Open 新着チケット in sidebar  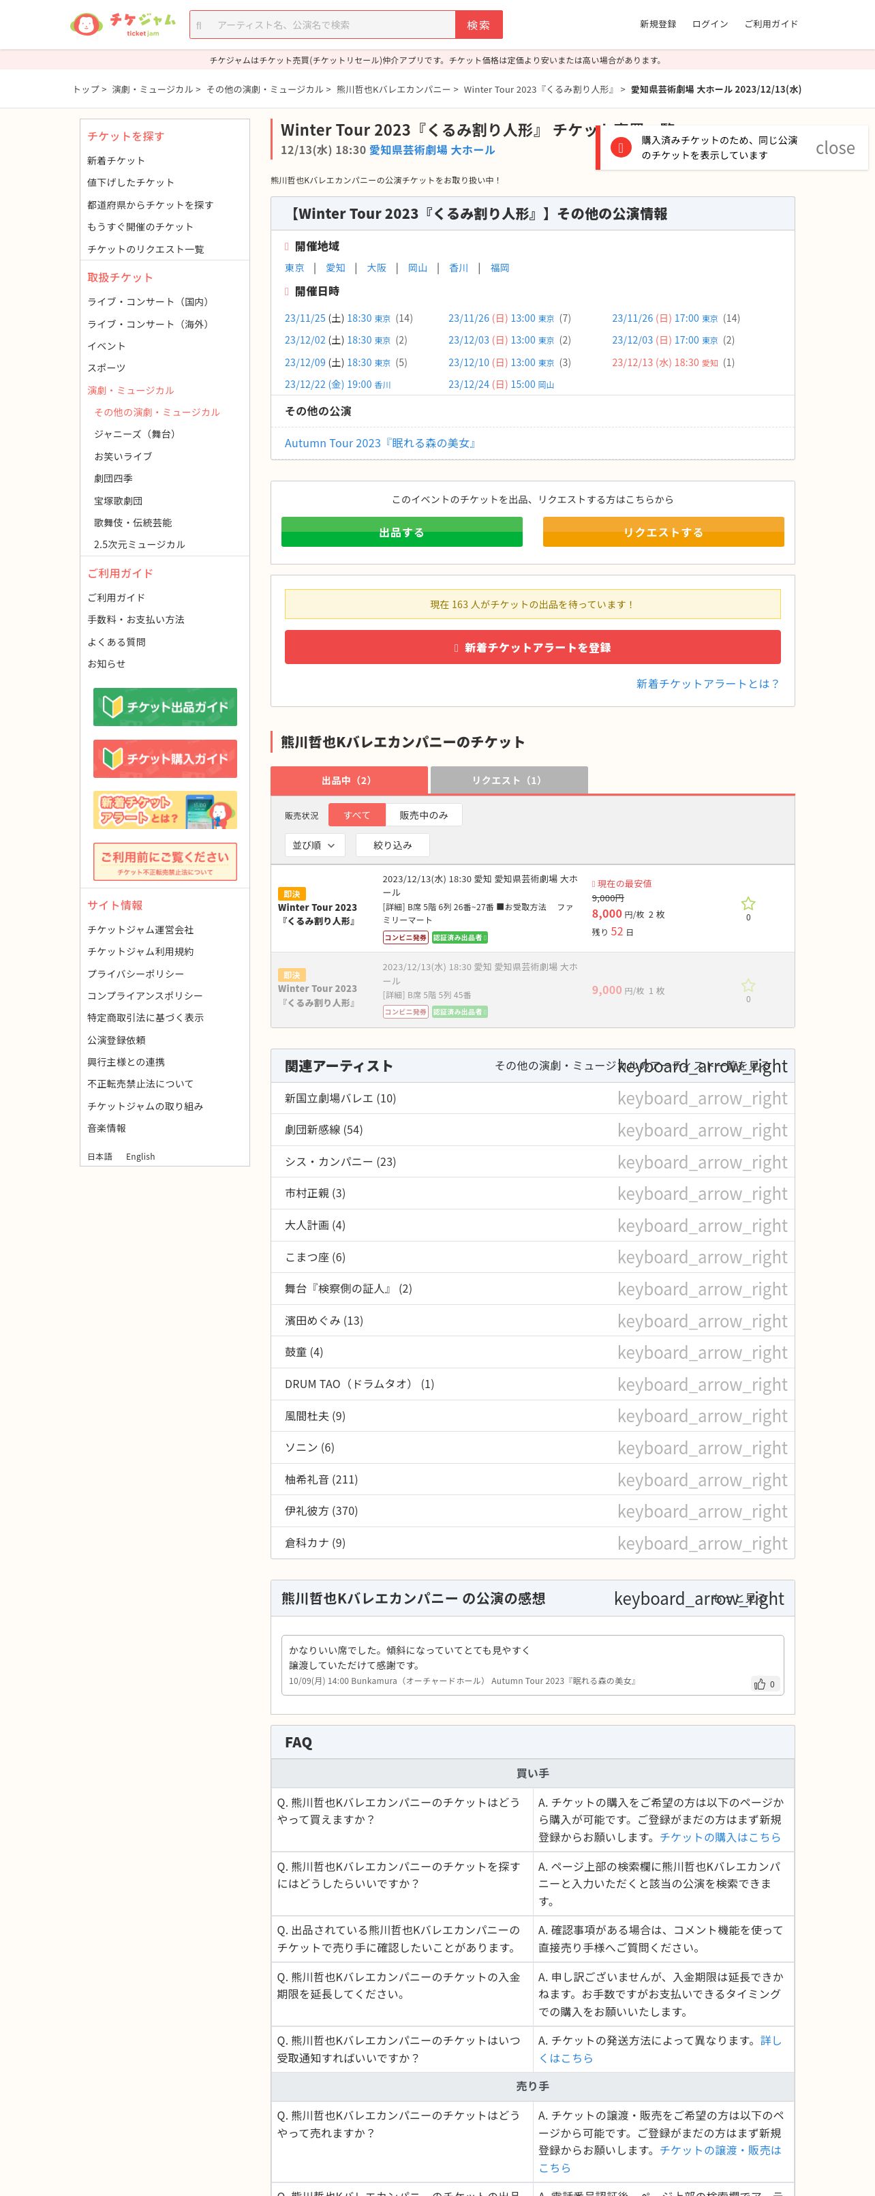[x=116, y=160]
